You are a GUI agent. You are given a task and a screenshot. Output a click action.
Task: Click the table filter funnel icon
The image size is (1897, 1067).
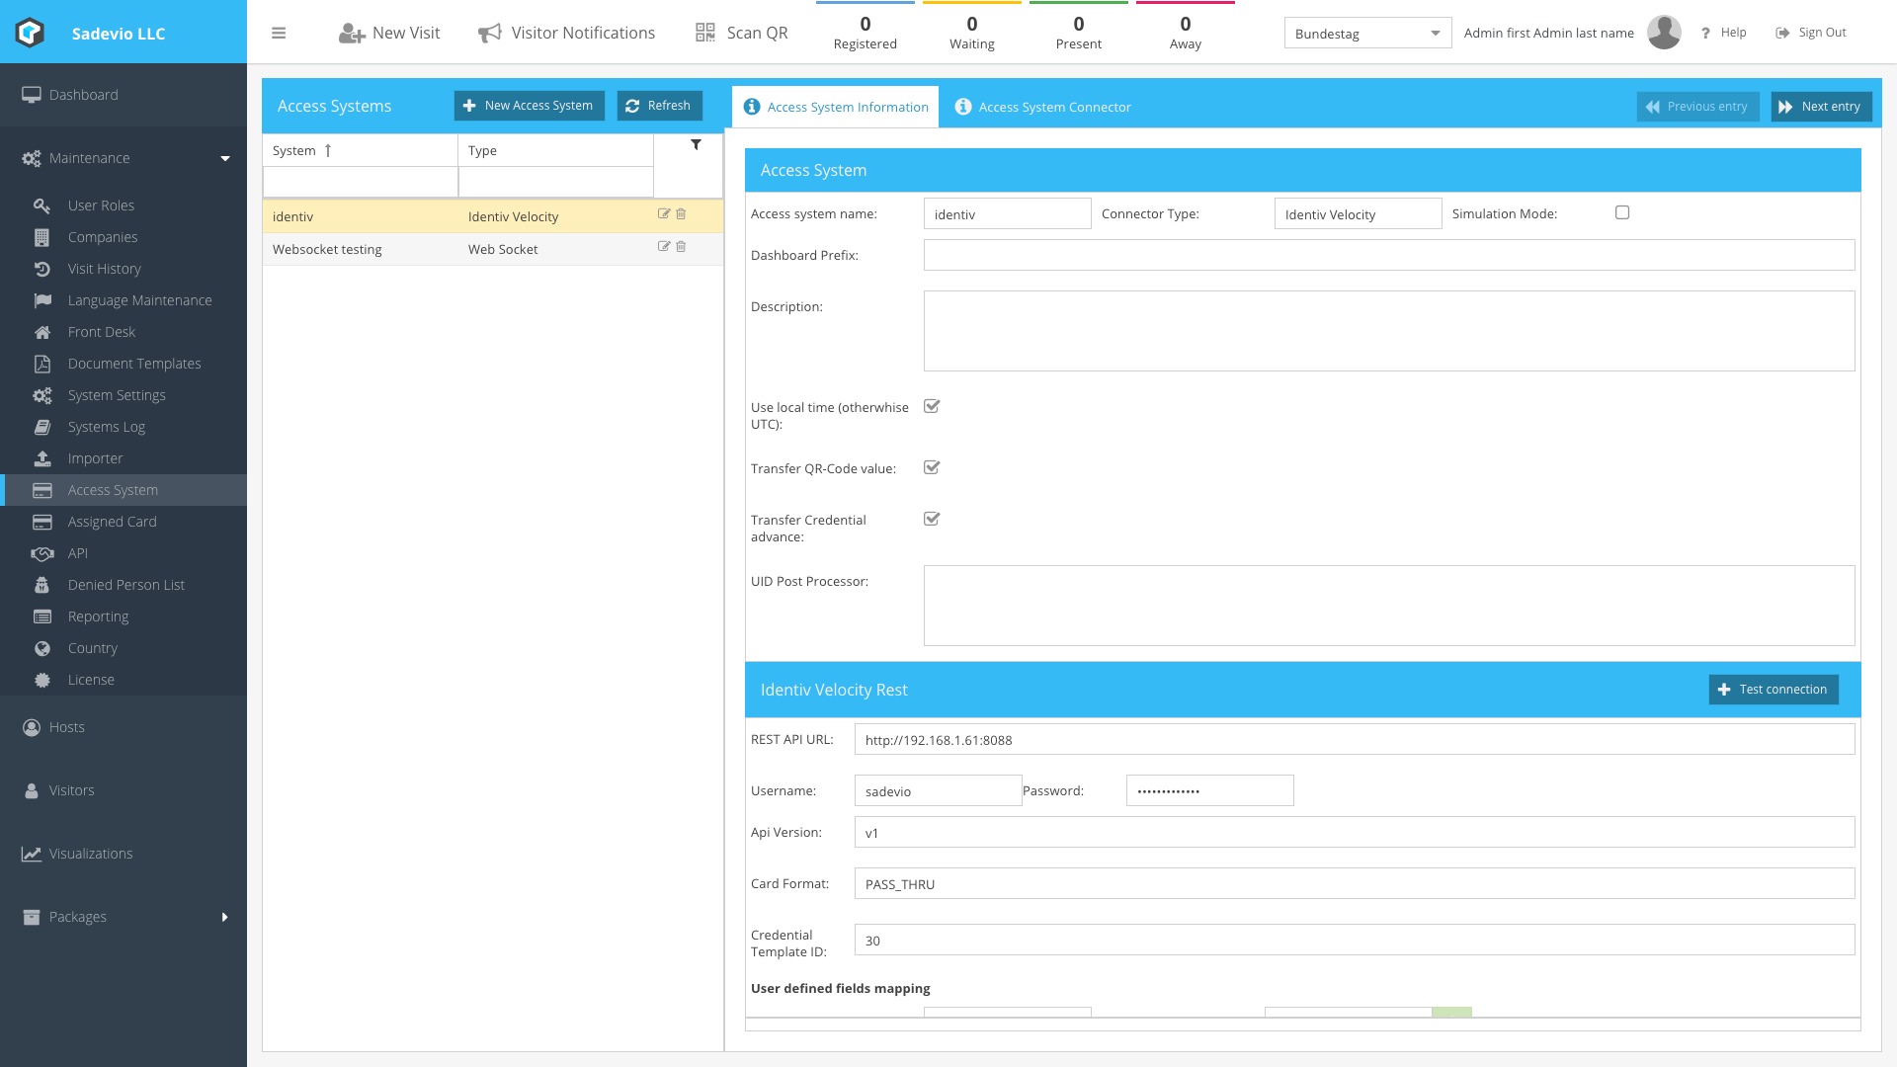[696, 144]
